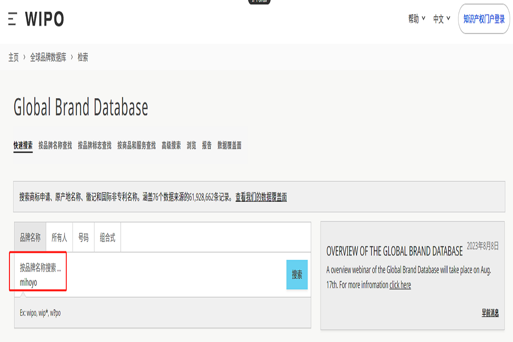
Task: Select the 快速搜索 menu item
Action: click(x=23, y=145)
